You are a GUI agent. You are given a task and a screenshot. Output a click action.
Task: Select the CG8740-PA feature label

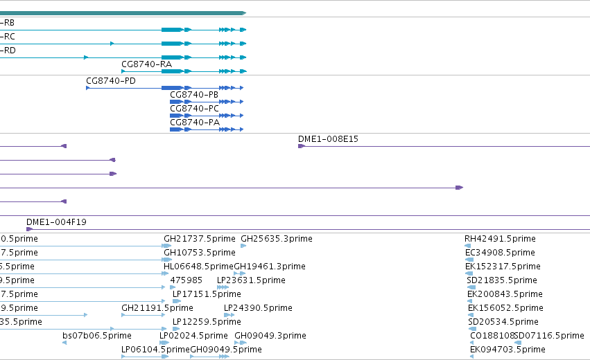(x=195, y=123)
